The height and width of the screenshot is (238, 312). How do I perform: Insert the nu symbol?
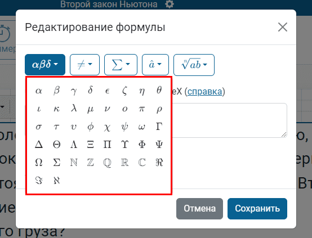(x=108, y=109)
